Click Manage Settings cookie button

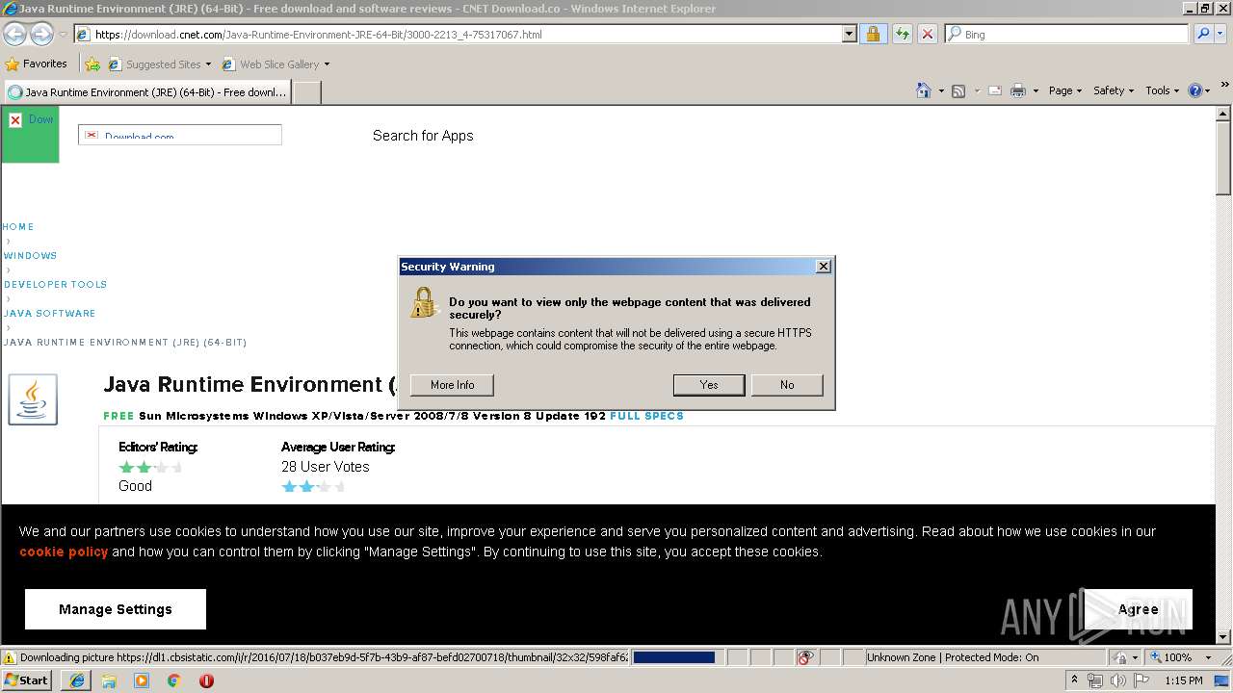tap(116, 609)
